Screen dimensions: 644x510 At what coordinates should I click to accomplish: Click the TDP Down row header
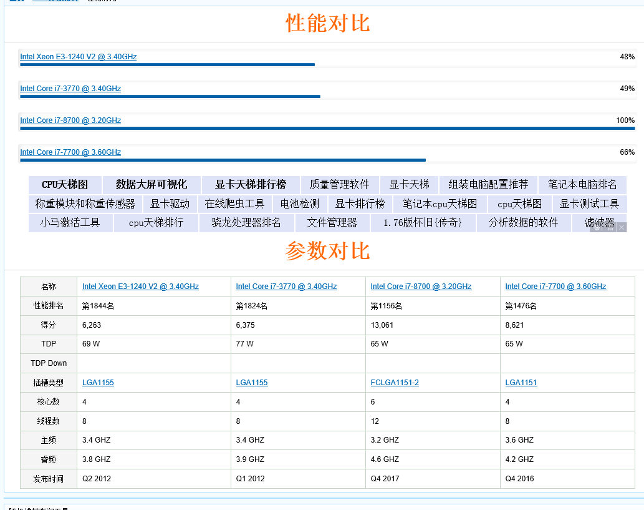(49, 363)
